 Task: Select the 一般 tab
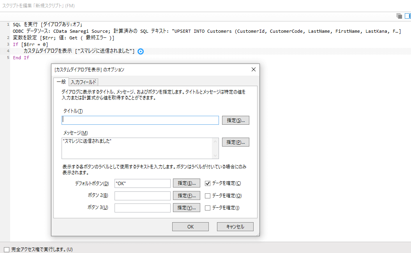[61, 82]
